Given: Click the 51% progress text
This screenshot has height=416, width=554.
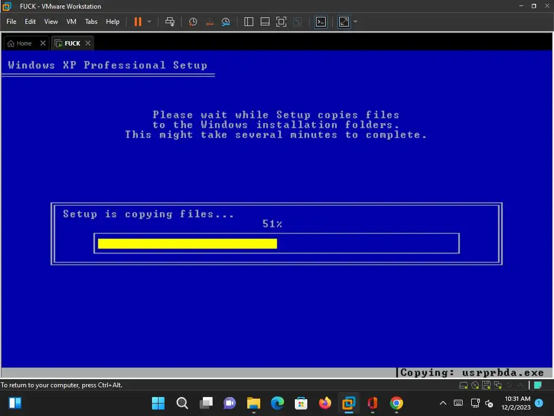Looking at the screenshot, I should click(272, 224).
